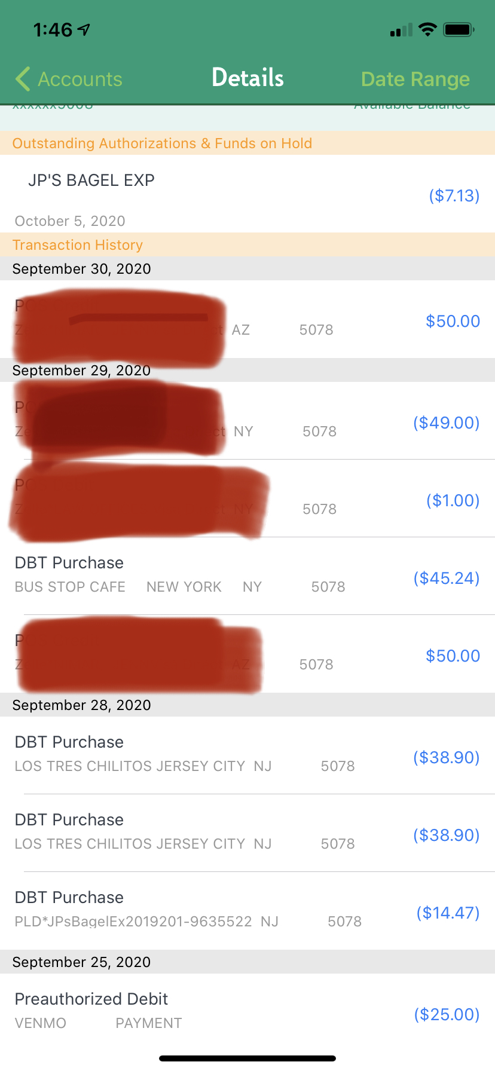Screen dimensions: 495x1071
Task: Open the Date Range filter
Action: [415, 79]
